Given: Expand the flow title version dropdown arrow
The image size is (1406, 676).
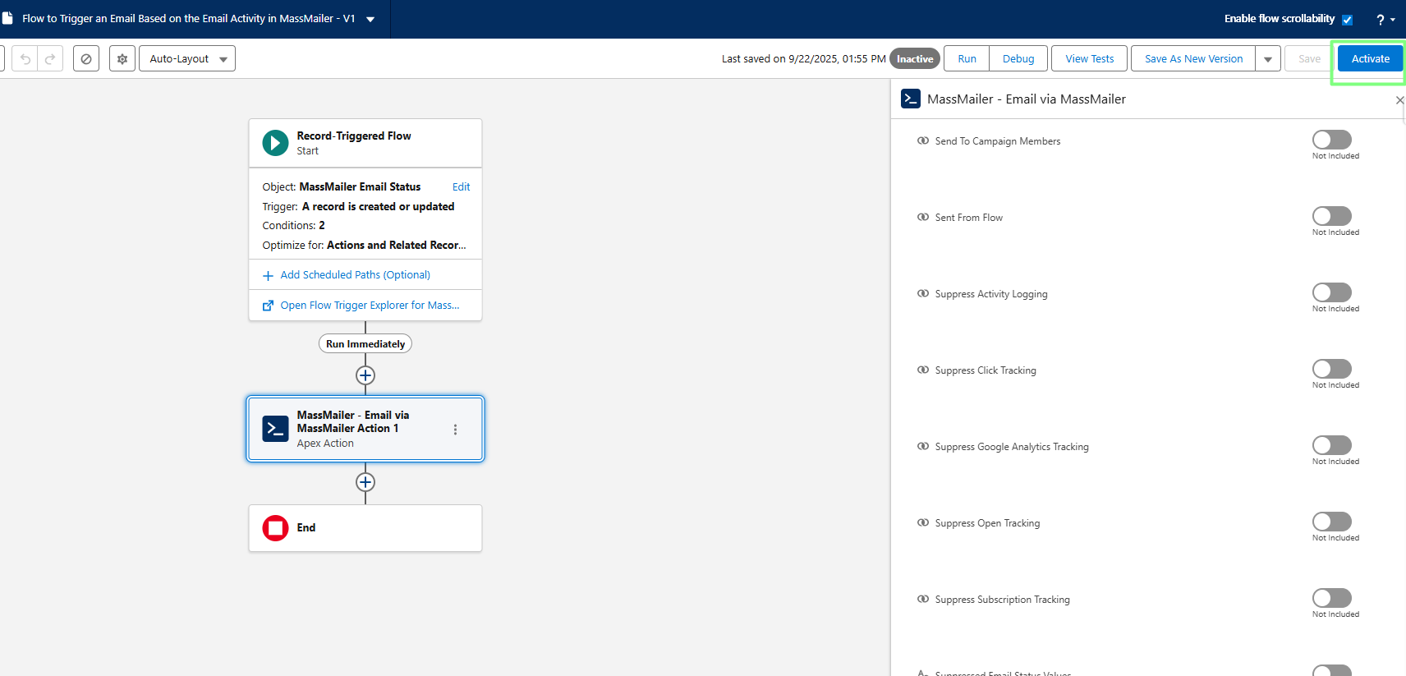Looking at the screenshot, I should (370, 19).
